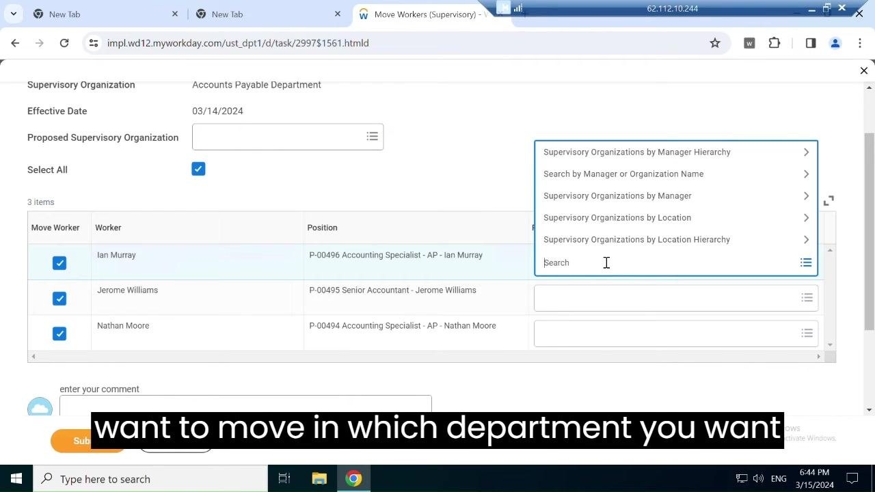Viewport: 875px width, 492px height.
Task: Expand Supervisory Organizations by Manager option
Action: (x=676, y=195)
